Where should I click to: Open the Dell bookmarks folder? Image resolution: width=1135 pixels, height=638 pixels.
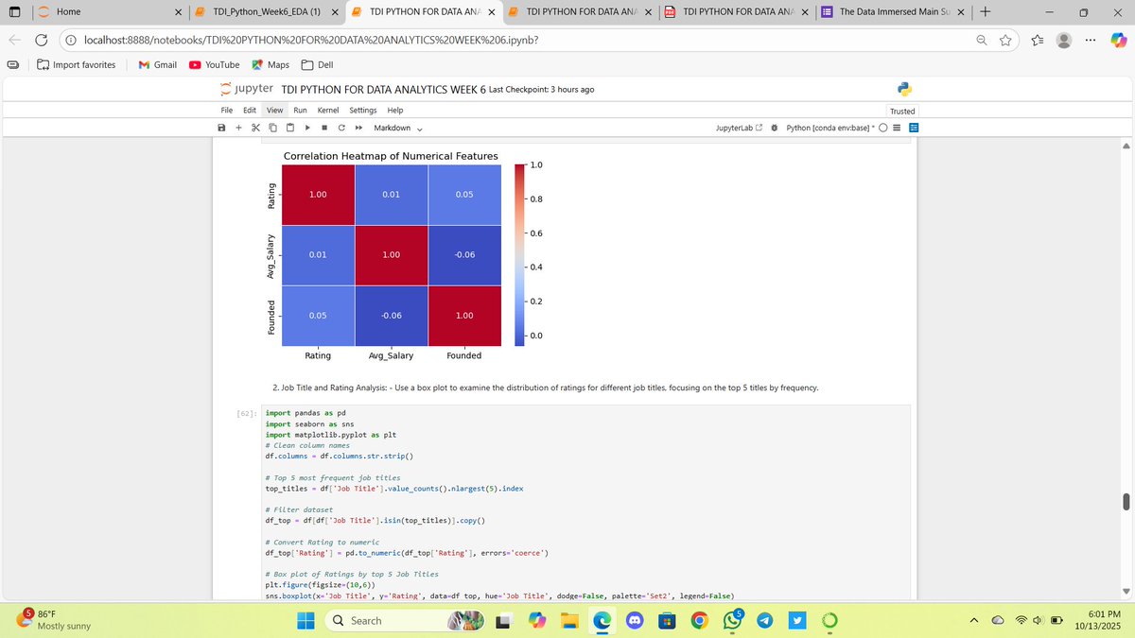point(317,64)
